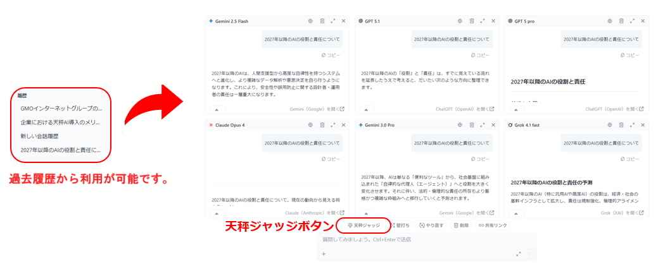Click the globe icon on Claude Opus 4 panel

tap(310, 125)
